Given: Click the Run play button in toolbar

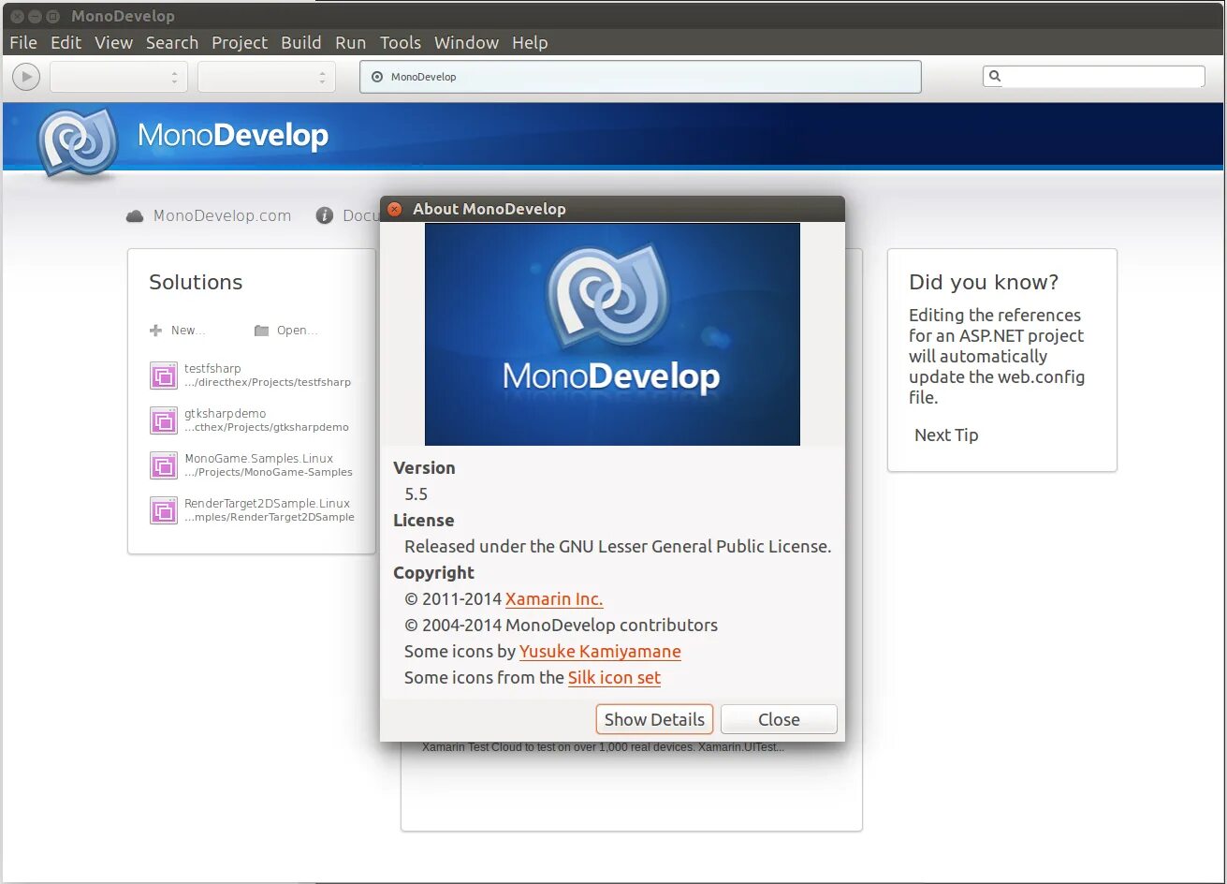Looking at the screenshot, I should [26, 77].
